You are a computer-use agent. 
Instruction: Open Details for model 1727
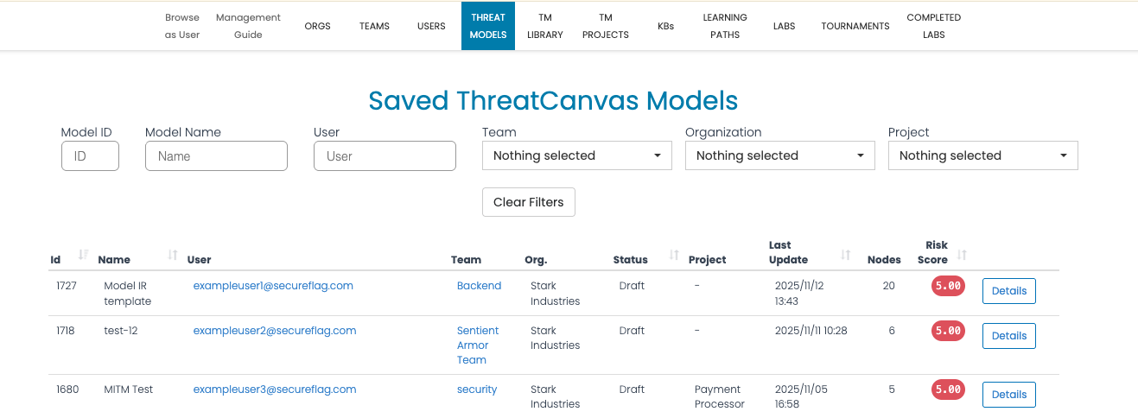1008,291
